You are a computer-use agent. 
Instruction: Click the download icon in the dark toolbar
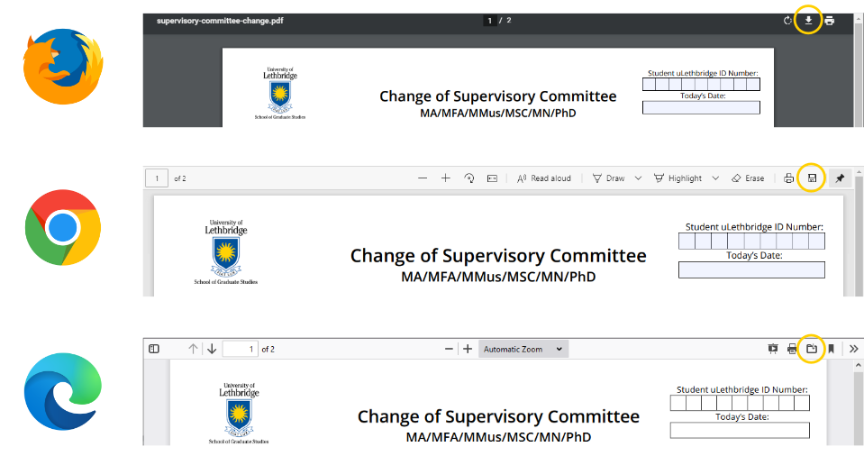[808, 21]
